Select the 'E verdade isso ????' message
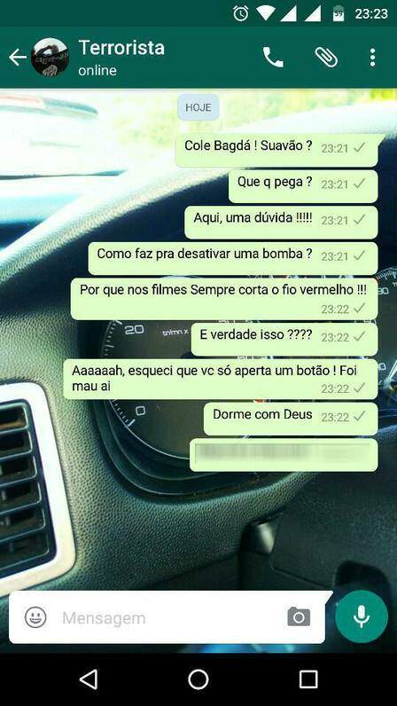 (284, 340)
